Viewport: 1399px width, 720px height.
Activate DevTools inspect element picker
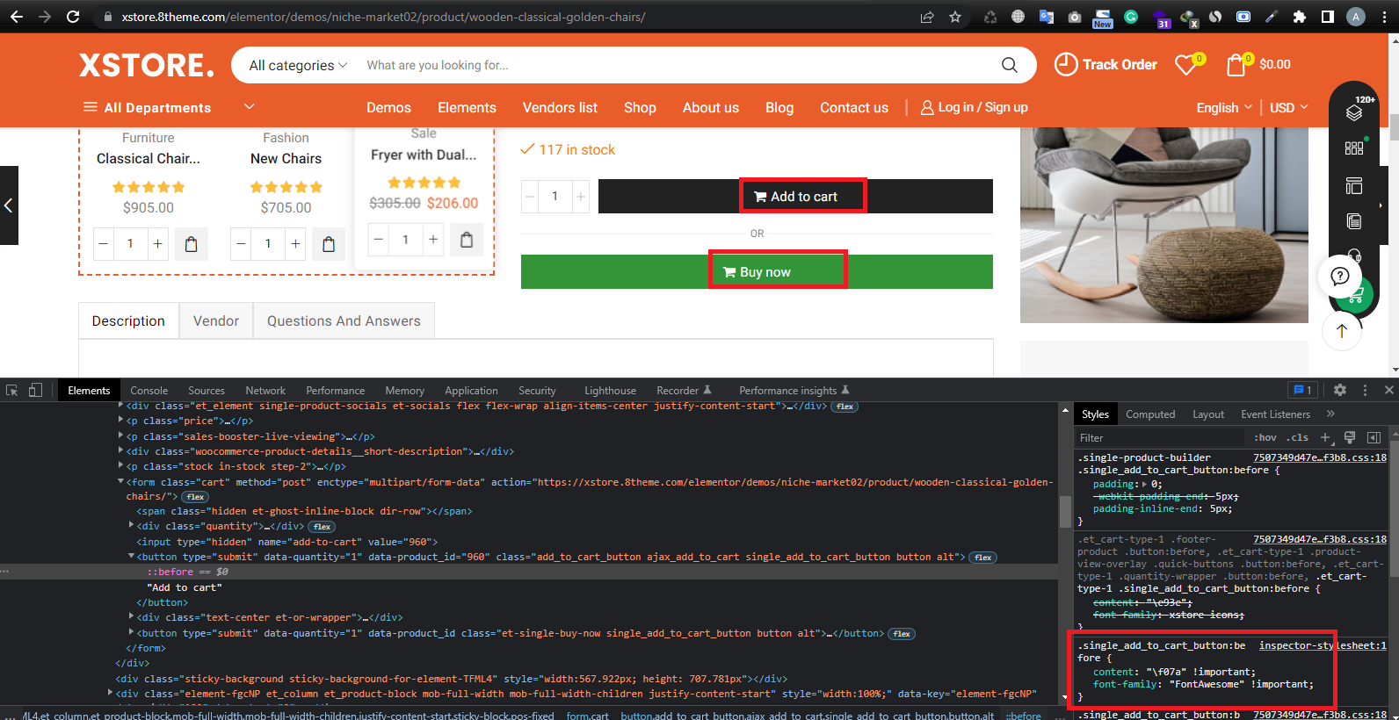pyautogui.click(x=12, y=390)
